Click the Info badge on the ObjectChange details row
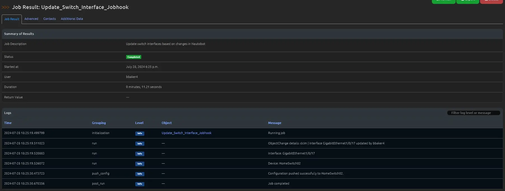Image resolution: width=505 pixels, height=191 pixels. click(x=140, y=144)
